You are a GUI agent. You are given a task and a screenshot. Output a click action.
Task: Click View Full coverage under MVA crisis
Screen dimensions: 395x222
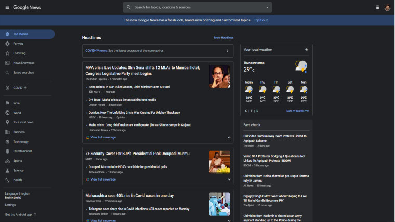[x=103, y=137]
